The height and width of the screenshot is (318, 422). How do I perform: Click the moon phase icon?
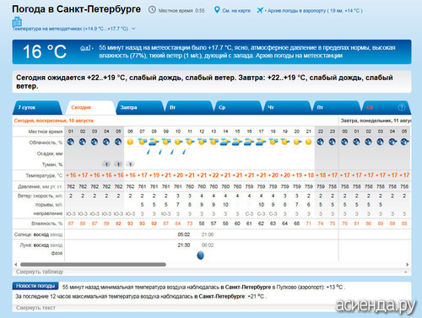click(200, 256)
